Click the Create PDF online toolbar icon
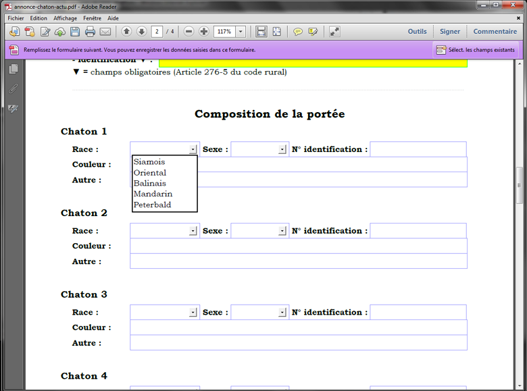 [x=14, y=32]
